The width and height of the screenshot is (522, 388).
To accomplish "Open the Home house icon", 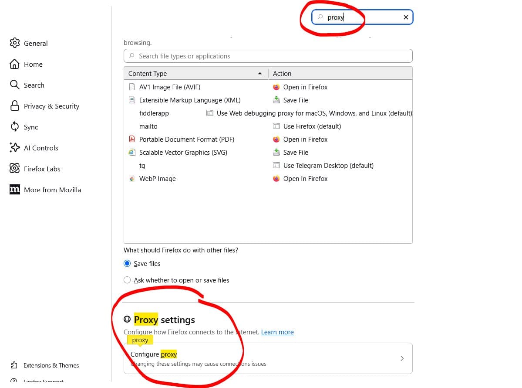I will pos(15,64).
